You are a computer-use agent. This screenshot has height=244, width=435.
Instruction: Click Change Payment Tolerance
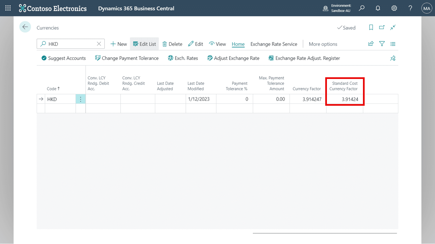(x=127, y=58)
